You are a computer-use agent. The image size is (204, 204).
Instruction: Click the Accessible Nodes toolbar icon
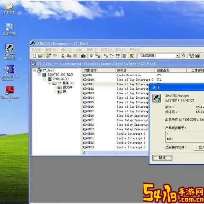[x=49, y=55]
